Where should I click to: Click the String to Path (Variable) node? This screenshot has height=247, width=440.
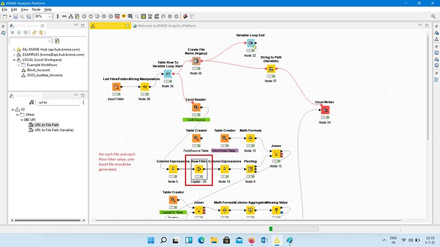(271, 69)
